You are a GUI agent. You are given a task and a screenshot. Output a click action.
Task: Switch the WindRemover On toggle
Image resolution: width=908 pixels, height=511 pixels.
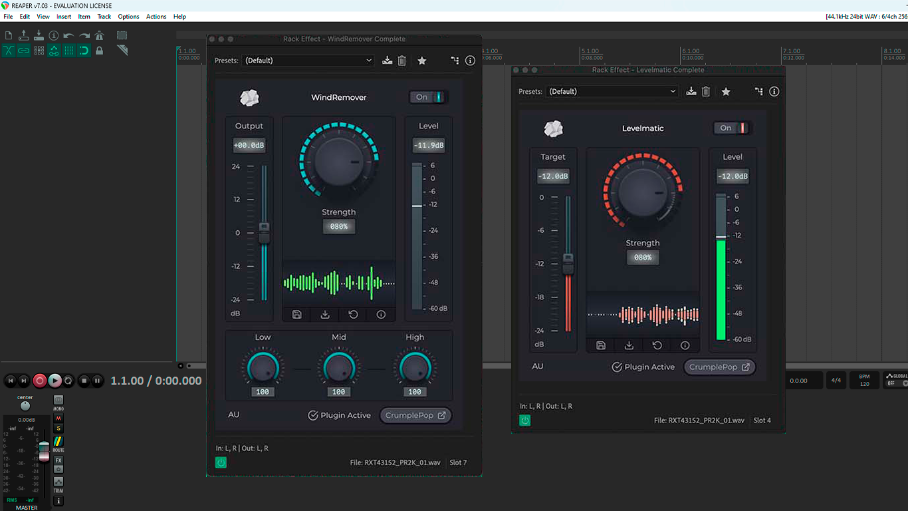click(429, 97)
